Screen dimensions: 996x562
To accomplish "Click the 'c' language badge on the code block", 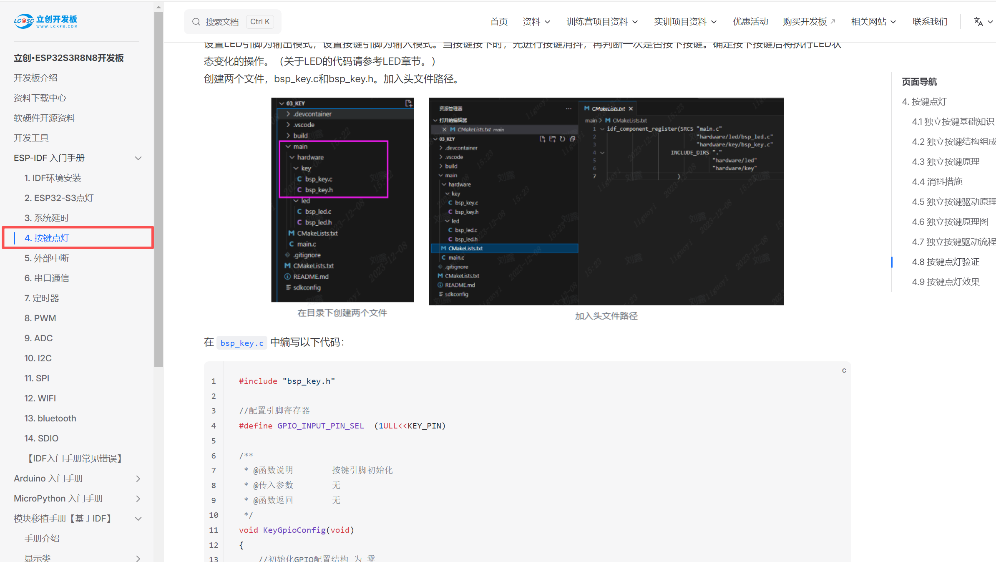I will pos(844,370).
